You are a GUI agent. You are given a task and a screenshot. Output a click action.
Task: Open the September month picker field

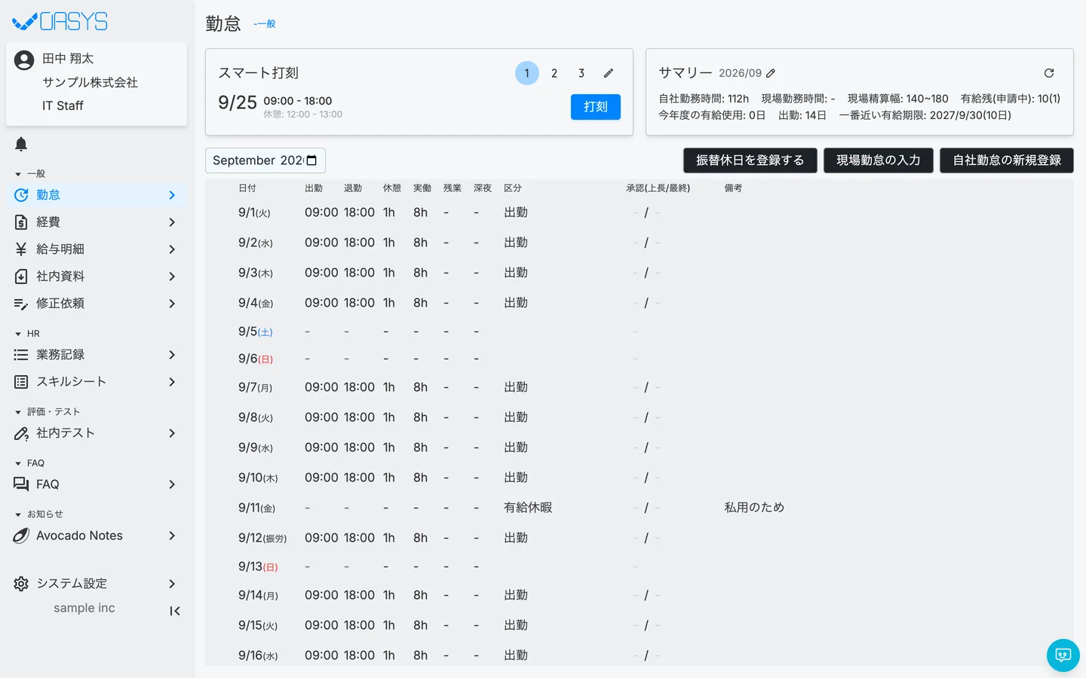coord(265,160)
